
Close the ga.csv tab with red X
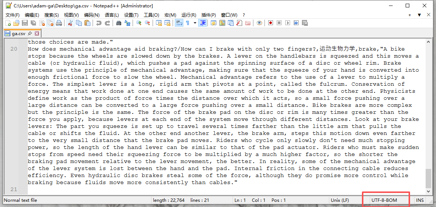36,34
